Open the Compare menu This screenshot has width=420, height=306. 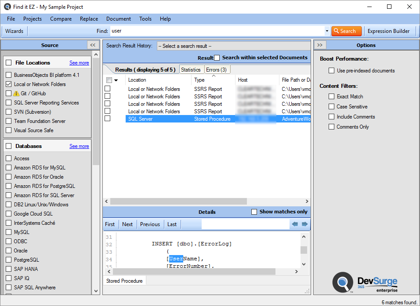pos(61,19)
